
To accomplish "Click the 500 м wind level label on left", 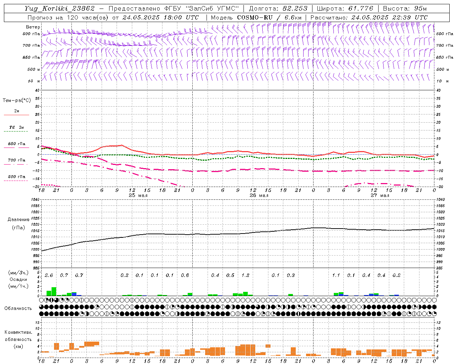I will click(x=34, y=69).
